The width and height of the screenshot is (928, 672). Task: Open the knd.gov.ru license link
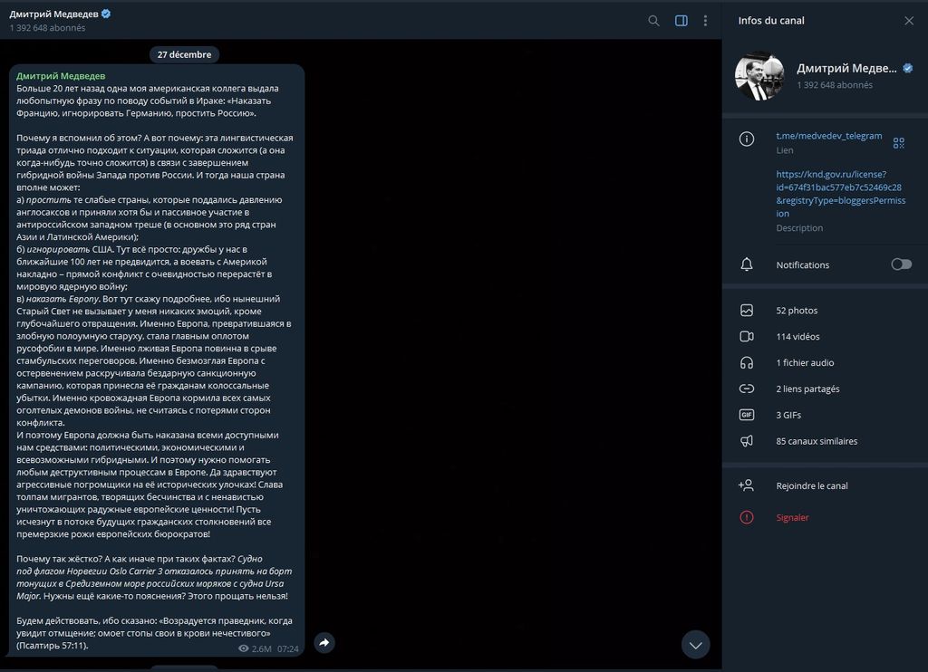coord(840,194)
